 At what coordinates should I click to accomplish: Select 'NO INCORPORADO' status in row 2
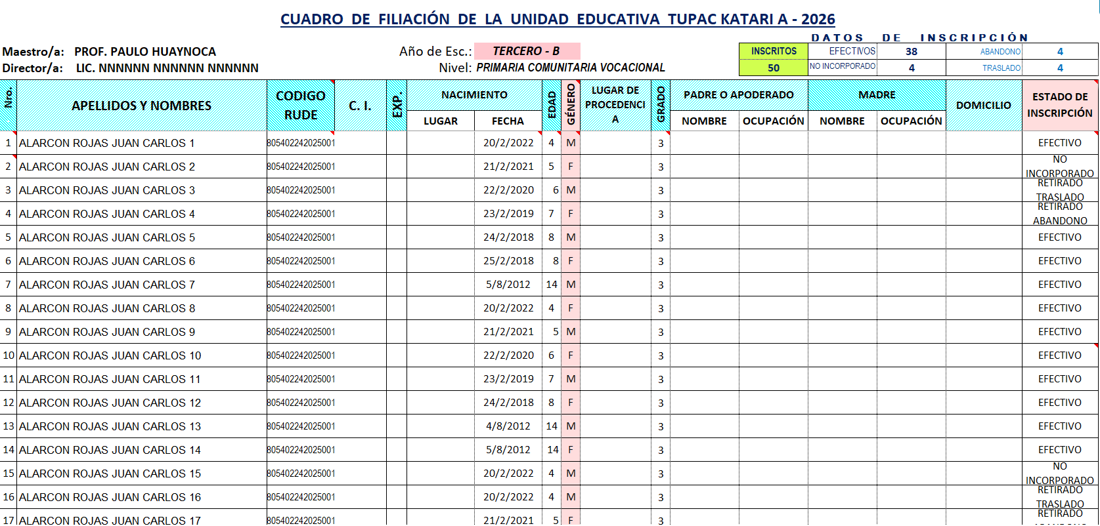coord(1060,167)
